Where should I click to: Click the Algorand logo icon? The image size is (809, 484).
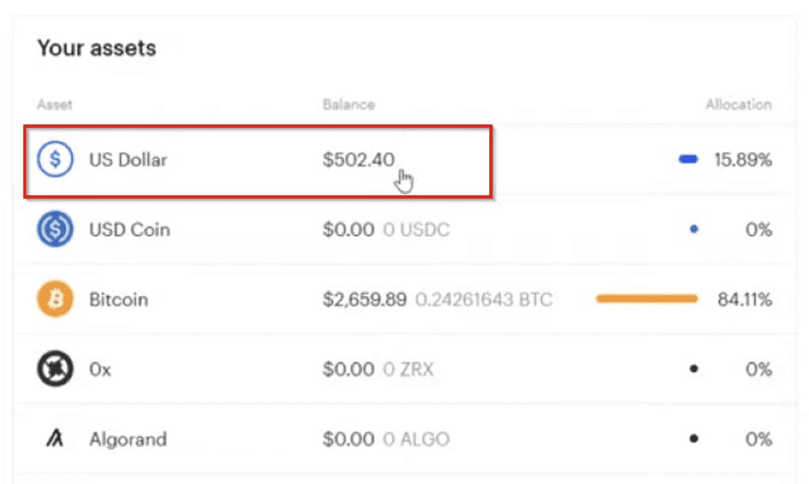point(54,438)
